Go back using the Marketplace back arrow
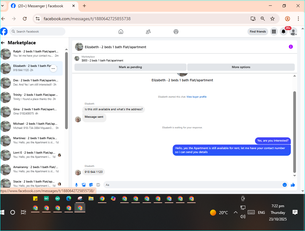Screen dimensions: 305x231 pyautogui.click(x=3, y=43)
